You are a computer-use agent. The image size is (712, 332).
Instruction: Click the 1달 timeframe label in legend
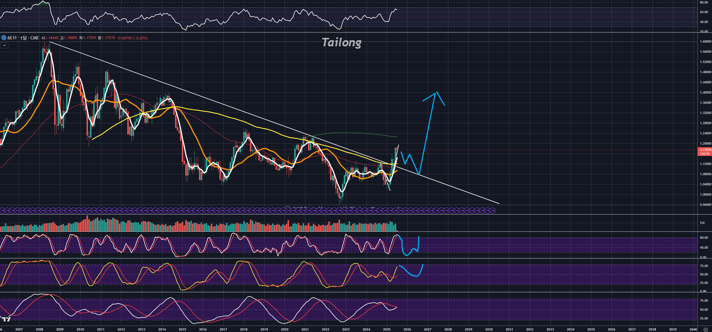(23, 38)
